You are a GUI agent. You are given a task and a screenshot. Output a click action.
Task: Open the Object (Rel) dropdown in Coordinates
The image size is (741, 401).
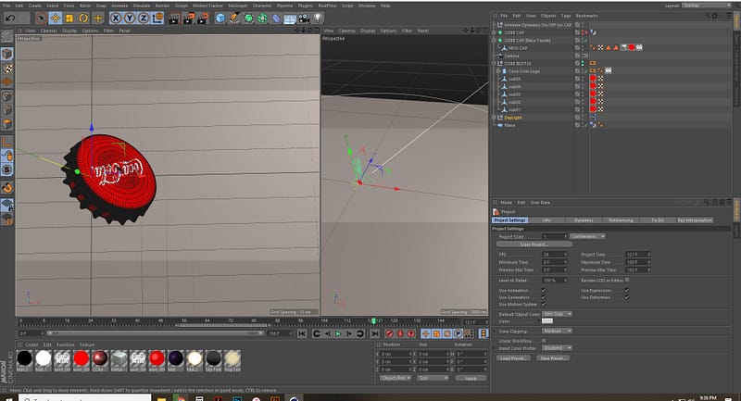tap(396, 379)
